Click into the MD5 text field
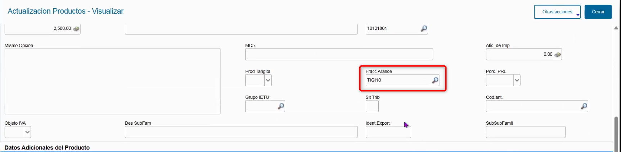The height and width of the screenshot is (152, 621). [339, 54]
